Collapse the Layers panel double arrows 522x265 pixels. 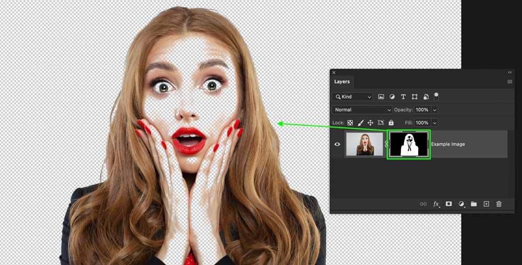[509, 73]
